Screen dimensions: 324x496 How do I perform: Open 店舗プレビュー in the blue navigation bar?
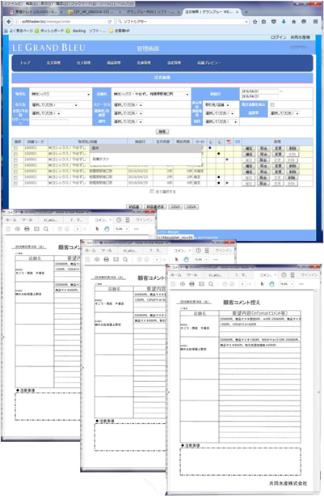click(x=209, y=63)
